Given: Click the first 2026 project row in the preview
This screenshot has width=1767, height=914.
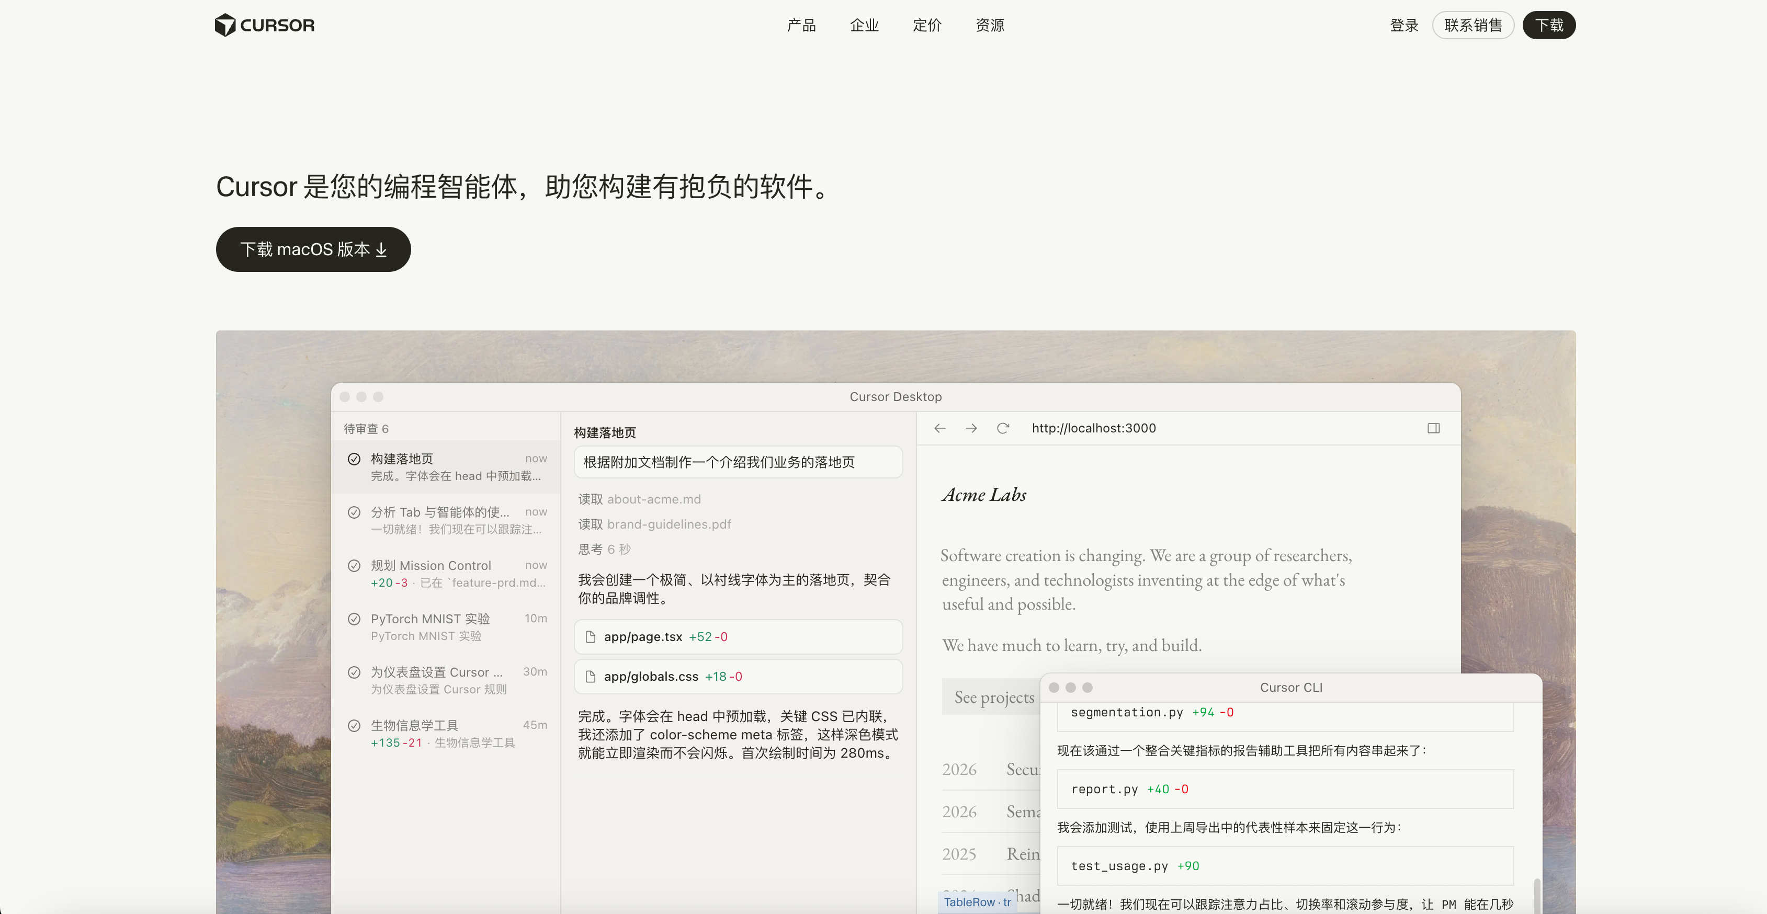Looking at the screenshot, I should pyautogui.click(x=991, y=770).
